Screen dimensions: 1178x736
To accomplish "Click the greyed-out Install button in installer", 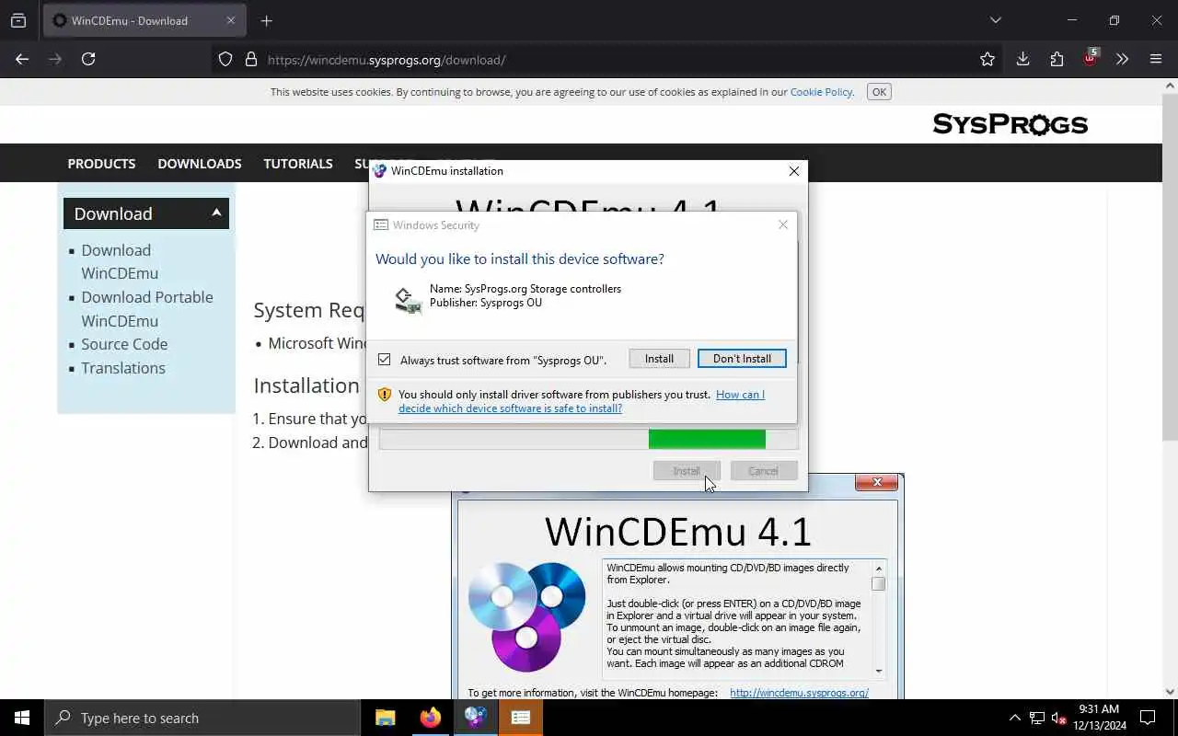I will click(687, 471).
